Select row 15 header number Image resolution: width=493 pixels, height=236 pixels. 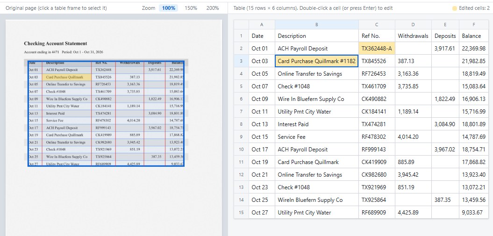pos(241,213)
